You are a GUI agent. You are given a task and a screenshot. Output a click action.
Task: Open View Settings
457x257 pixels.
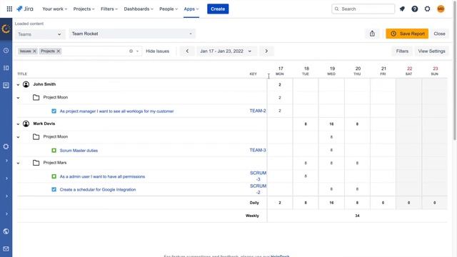431,51
